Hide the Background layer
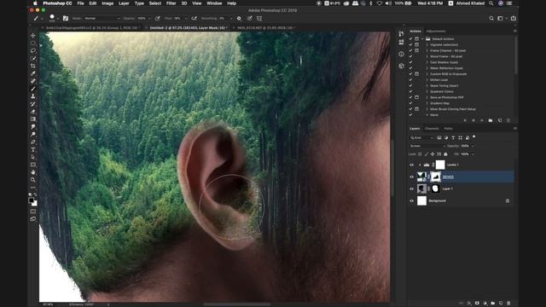This screenshot has width=546, height=307. tap(411, 201)
